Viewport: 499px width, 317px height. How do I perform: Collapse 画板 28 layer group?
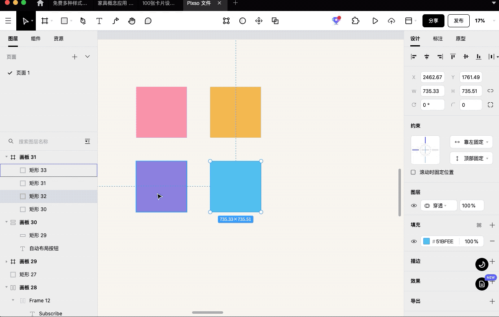point(7,287)
